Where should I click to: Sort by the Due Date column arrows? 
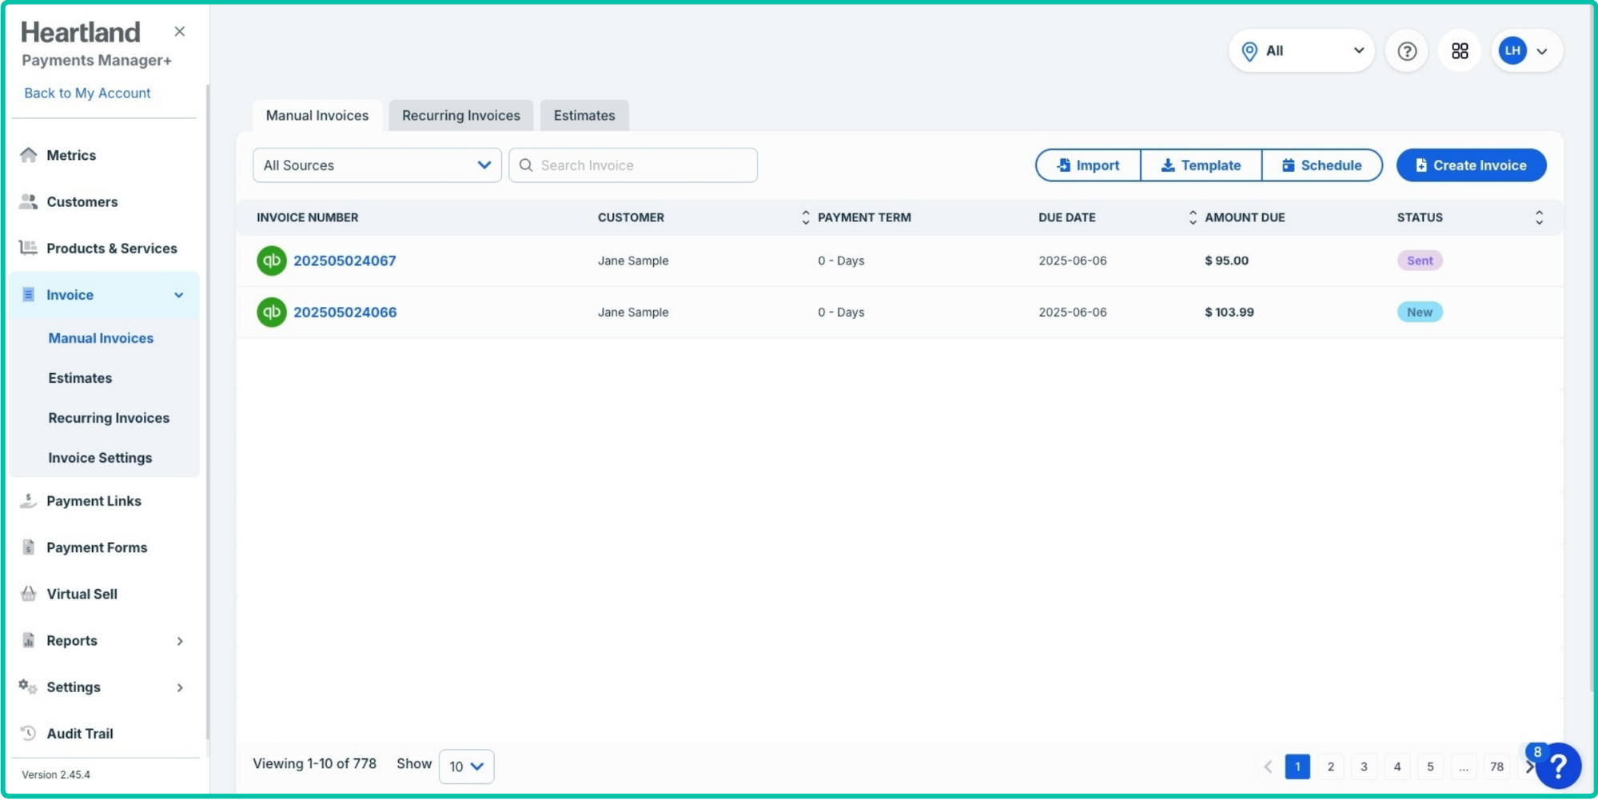(1192, 217)
